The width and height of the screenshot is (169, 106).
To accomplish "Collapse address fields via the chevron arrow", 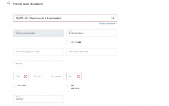I will [x=116, y=23].
